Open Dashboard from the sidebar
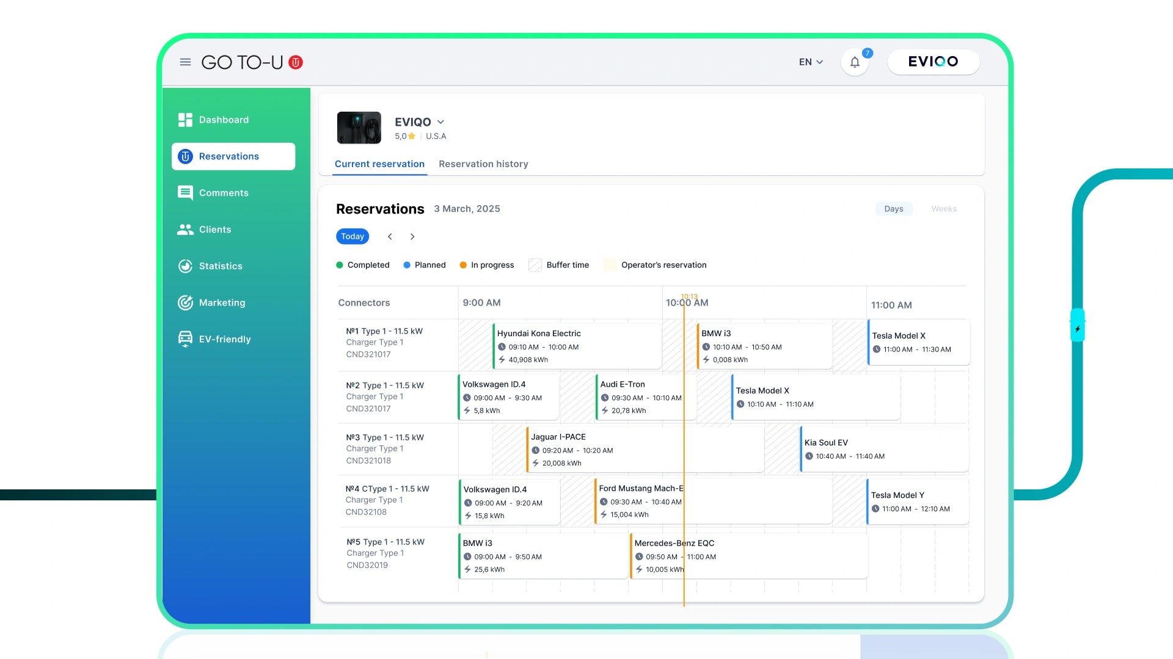1173x659 pixels. 223,120
